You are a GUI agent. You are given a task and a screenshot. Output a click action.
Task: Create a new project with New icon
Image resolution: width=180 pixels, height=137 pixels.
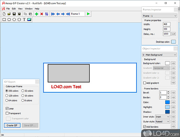[4, 14]
